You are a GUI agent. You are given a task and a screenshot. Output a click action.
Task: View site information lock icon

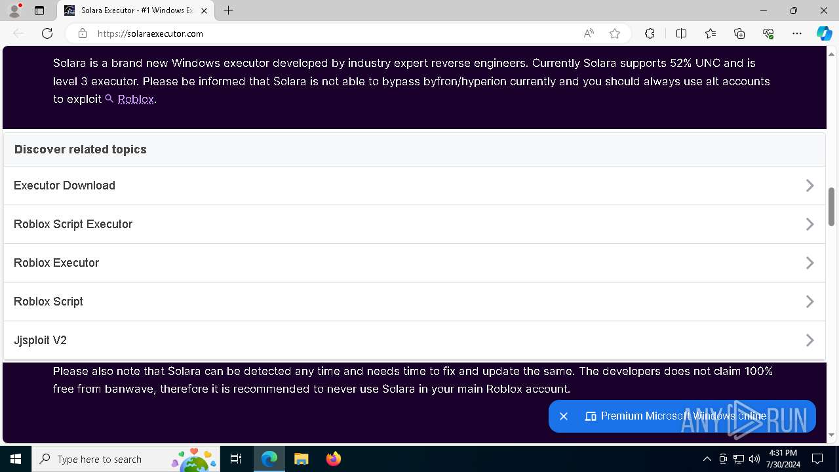pos(83,33)
